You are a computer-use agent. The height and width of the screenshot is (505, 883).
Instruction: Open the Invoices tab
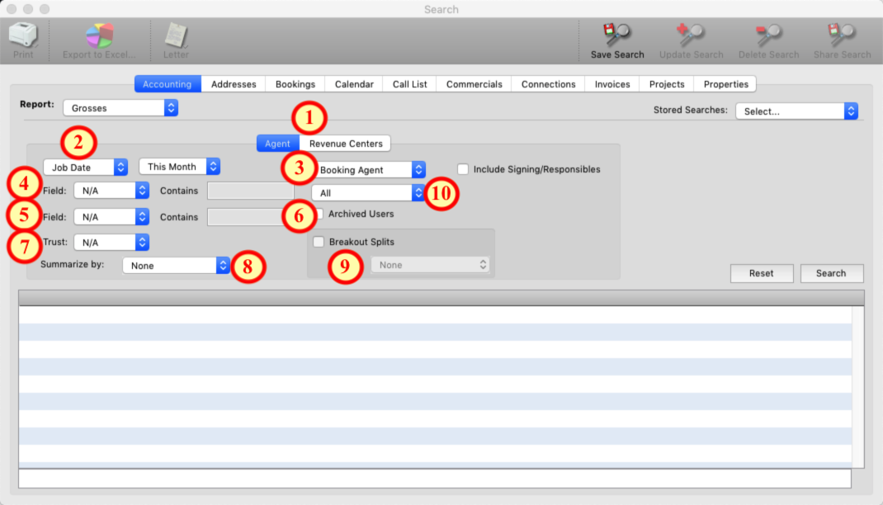pyautogui.click(x=611, y=84)
